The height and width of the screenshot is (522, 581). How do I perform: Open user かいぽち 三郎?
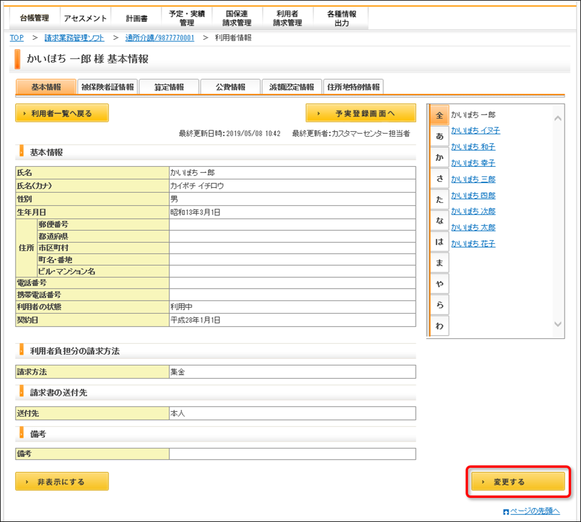[x=473, y=179]
